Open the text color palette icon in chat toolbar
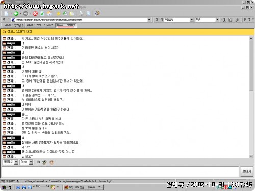 click(44, 162)
